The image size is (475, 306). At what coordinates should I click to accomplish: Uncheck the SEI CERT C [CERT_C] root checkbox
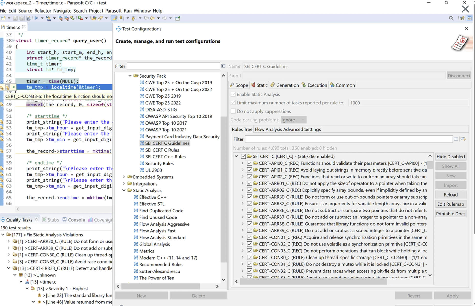[x=243, y=156]
